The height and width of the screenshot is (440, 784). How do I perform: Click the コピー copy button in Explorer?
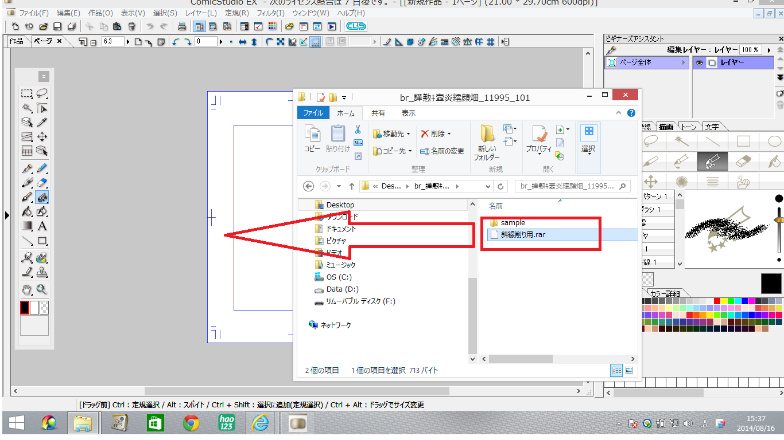click(x=312, y=139)
